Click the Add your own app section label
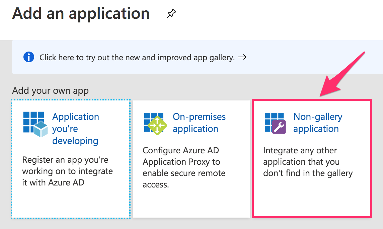383x229 pixels. pyautogui.click(x=50, y=90)
